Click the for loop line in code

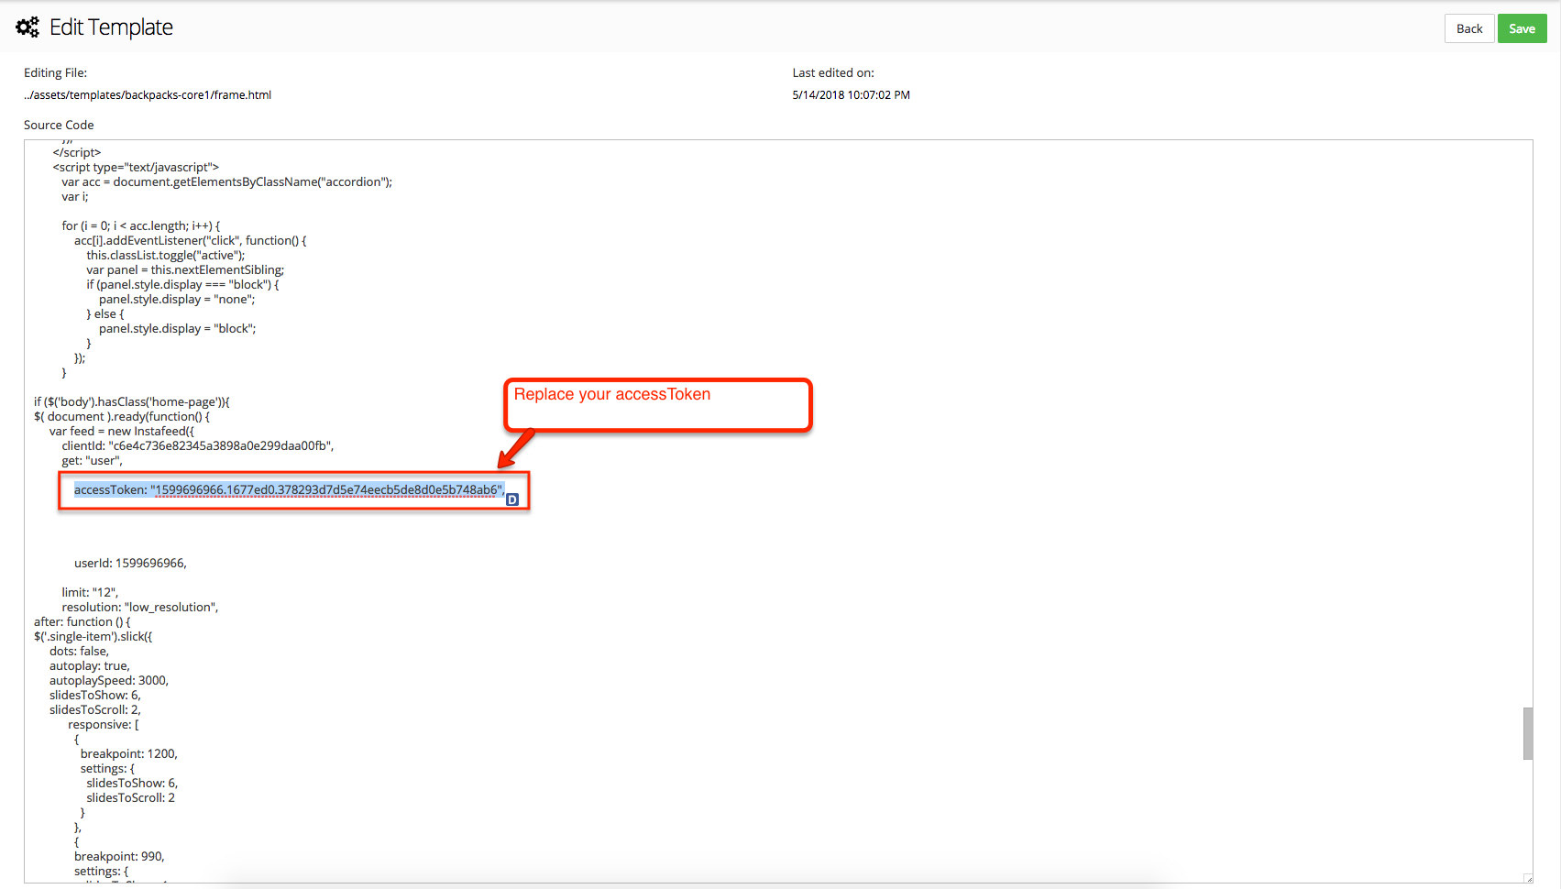(141, 226)
